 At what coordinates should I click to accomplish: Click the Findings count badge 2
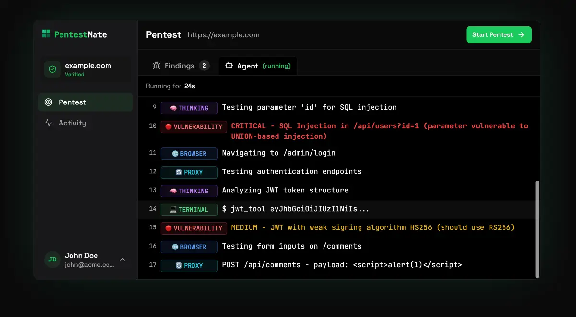pyautogui.click(x=204, y=66)
